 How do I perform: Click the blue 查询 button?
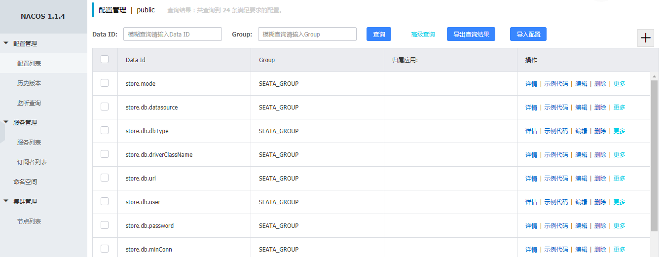(x=379, y=34)
